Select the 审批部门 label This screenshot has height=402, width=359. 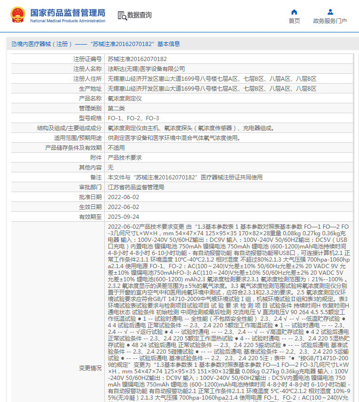(90, 187)
